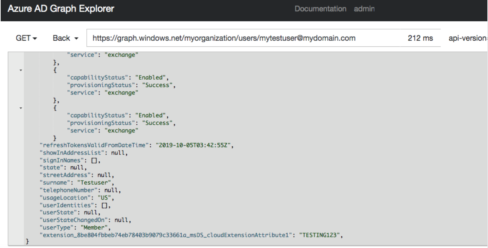Open the admin account menu
488x248 pixels.
[364, 9]
